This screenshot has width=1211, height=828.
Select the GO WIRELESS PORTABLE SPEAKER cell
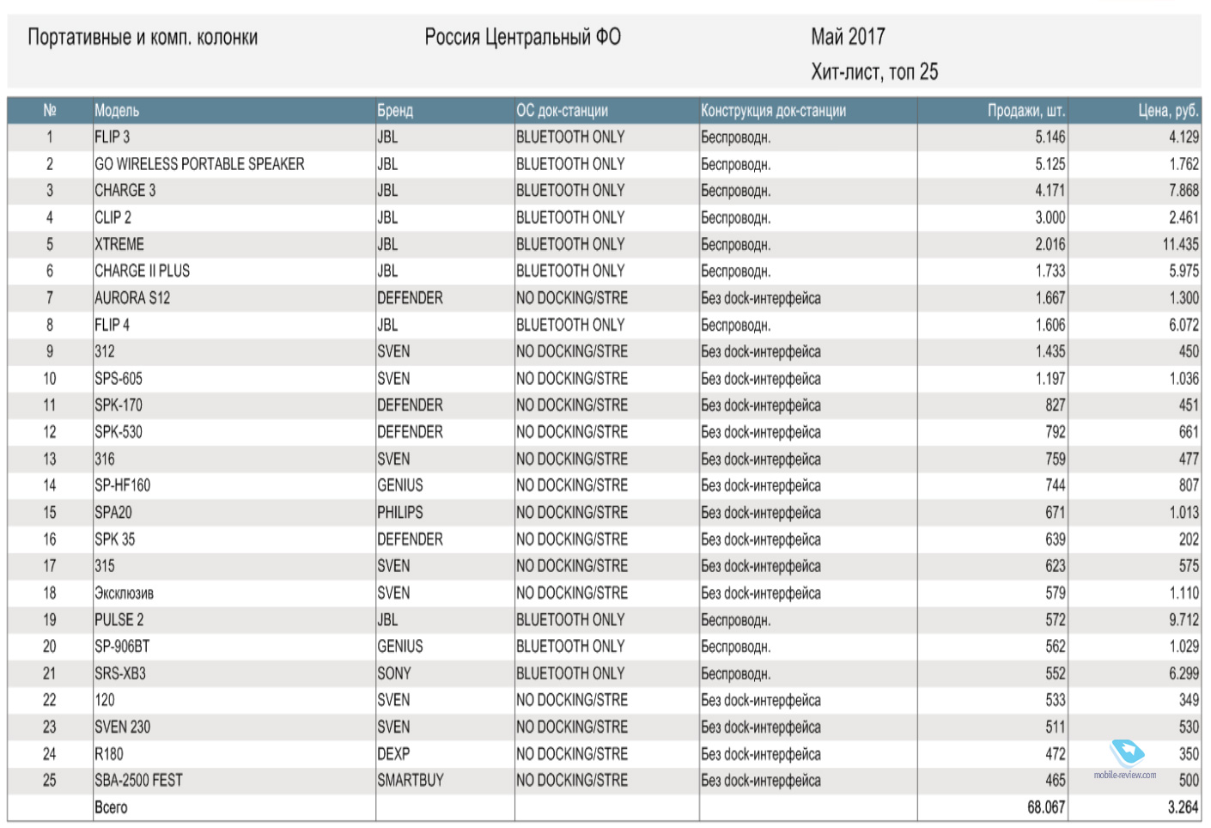click(199, 163)
